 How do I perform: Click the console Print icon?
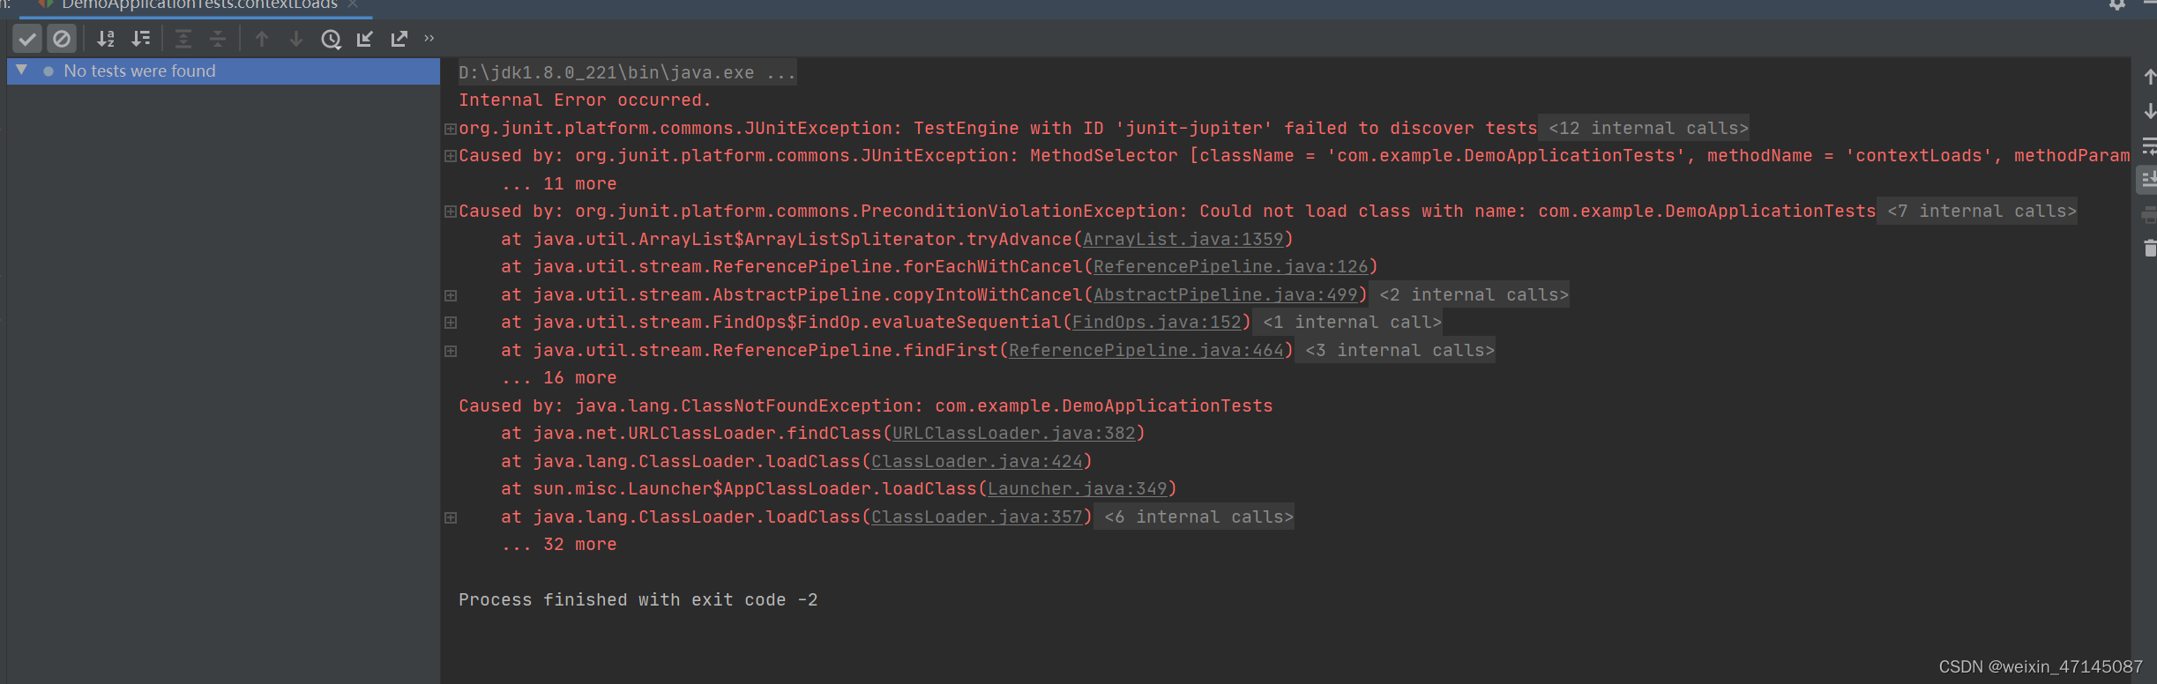click(2150, 214)
